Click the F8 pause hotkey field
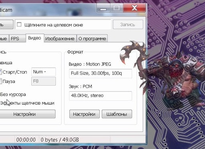 (x=44, y=81)
